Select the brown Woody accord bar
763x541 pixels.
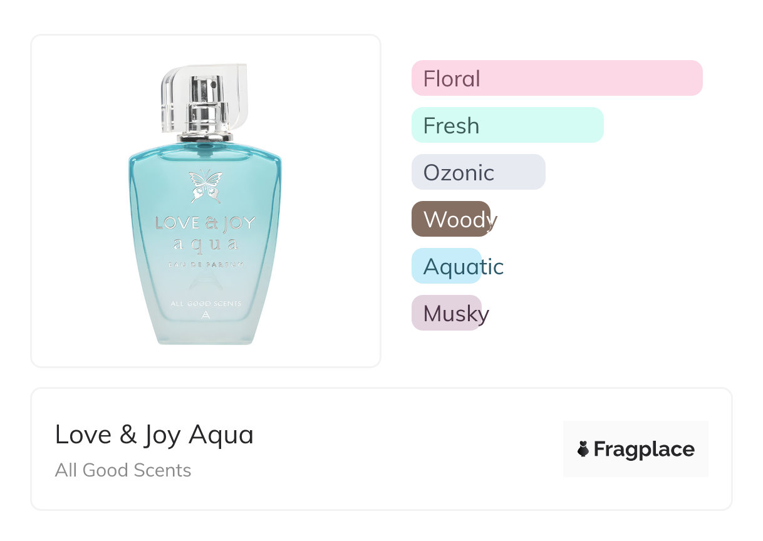coord(451,219)
